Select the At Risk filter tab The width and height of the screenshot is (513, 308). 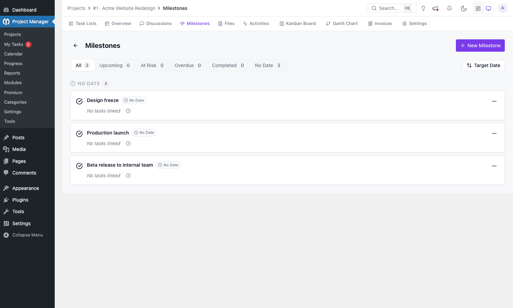pos(152,65)
